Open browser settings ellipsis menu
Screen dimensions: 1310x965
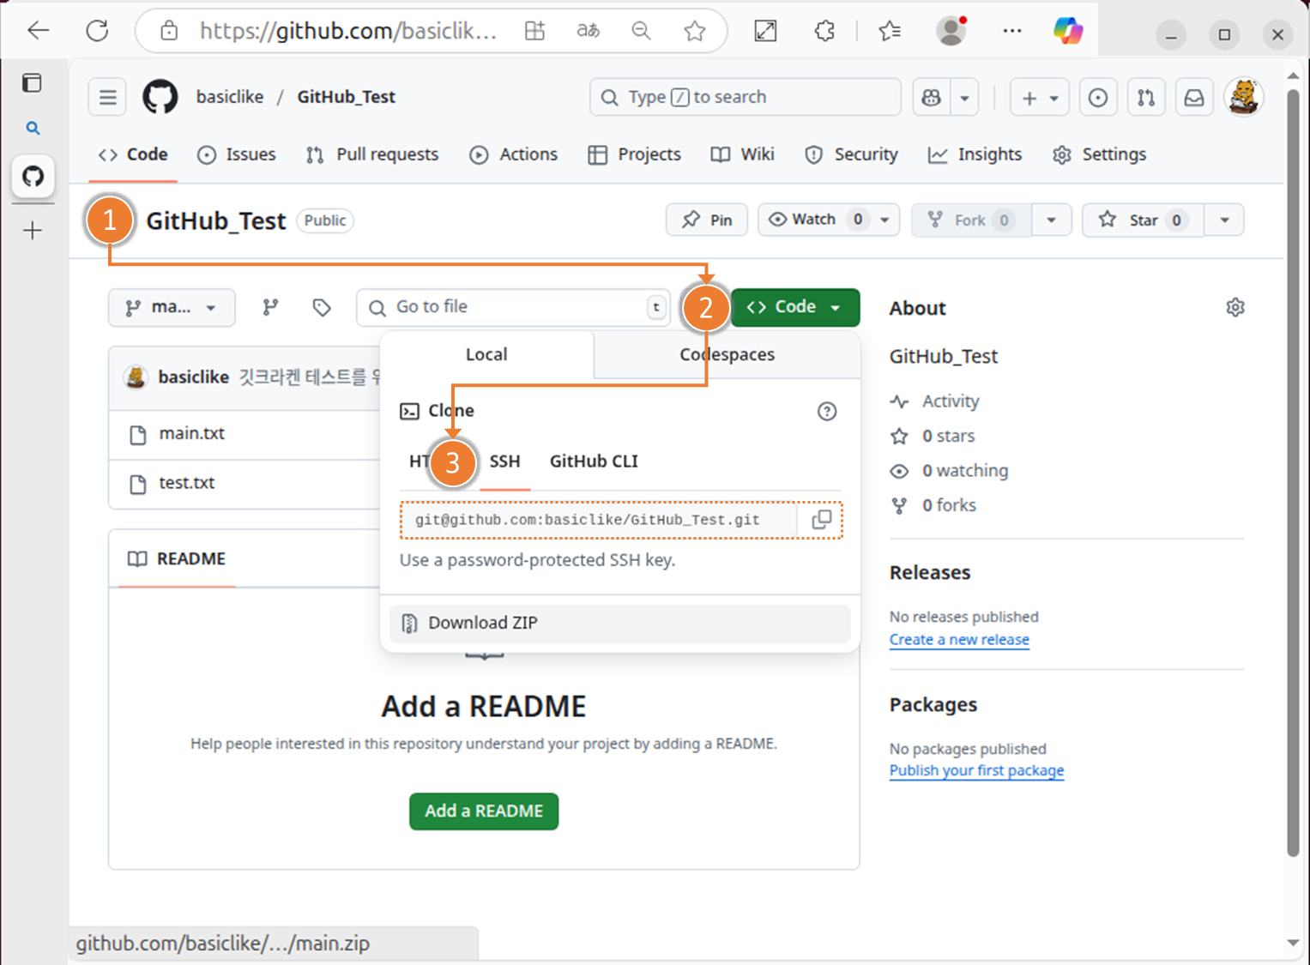coord(1012,32)
